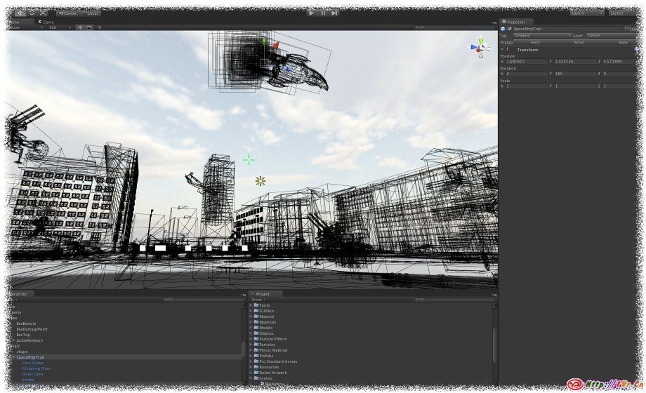
Task: Uncheck the SpaceShipTrail active checkbox
Action: 510,29
